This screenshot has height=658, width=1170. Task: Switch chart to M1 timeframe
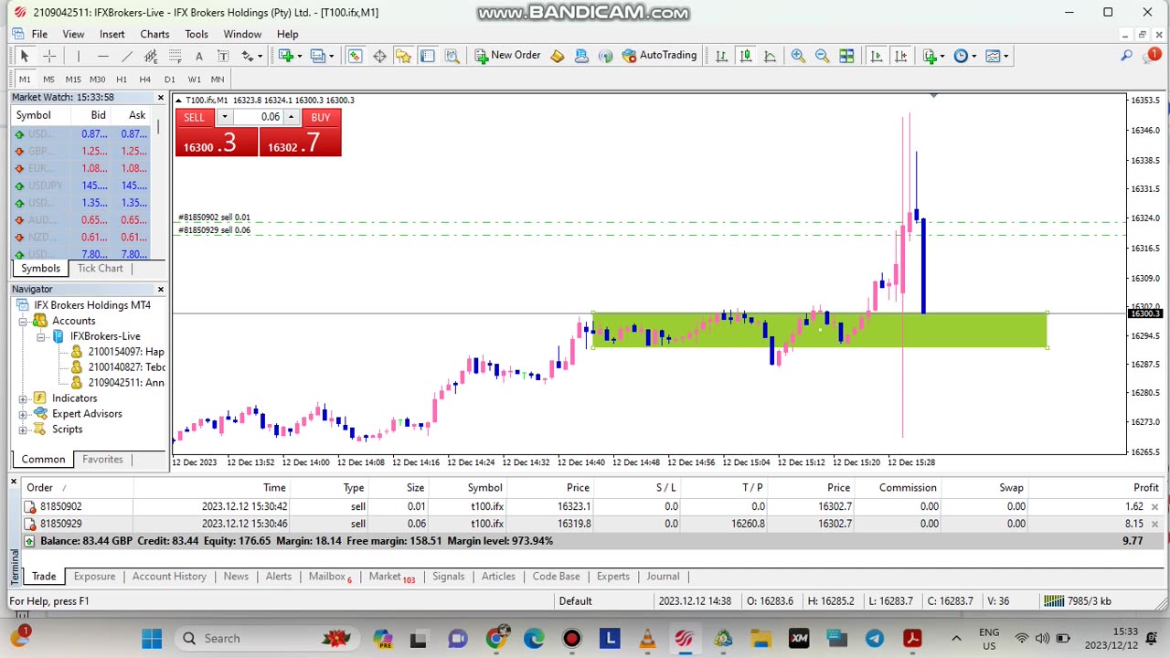(x=25, y=80)
